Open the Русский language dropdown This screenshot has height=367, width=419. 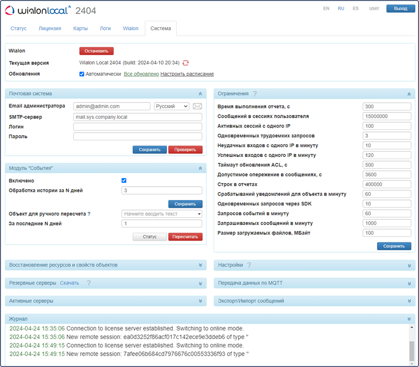click(x=171, y=106)
